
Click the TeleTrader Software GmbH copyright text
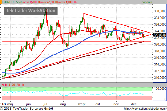pyautogui.click(x=26, y=109)
